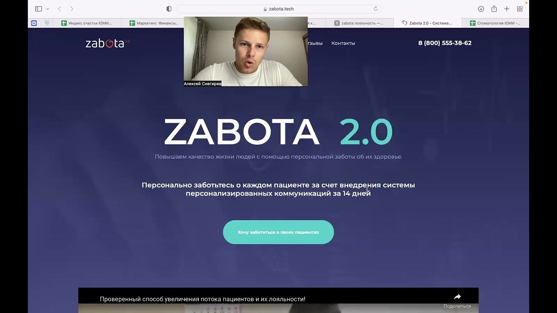The height and width of the screenshot is (313, 557).
Task: Add a new tab with the plus icon
Action: click(x=507, y=9)
